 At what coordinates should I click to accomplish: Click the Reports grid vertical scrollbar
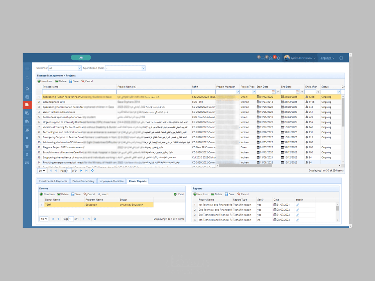pos(337,208)
